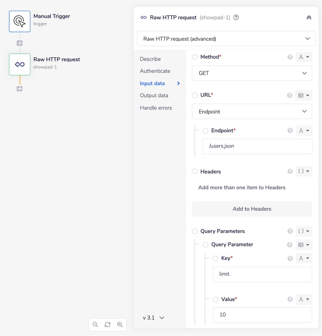Toggle the Query Parameters radio button
Viewport: 322px width, 336px height.
point(195,231)
